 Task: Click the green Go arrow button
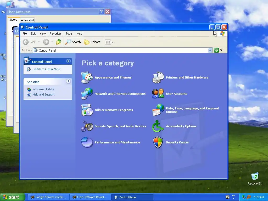(x=216, y=50)
